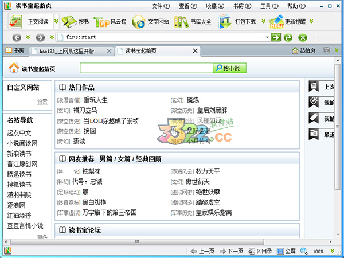Click the 搜小说 search button
The width and height of the screenshot is (344, 258).
point(229,68)
